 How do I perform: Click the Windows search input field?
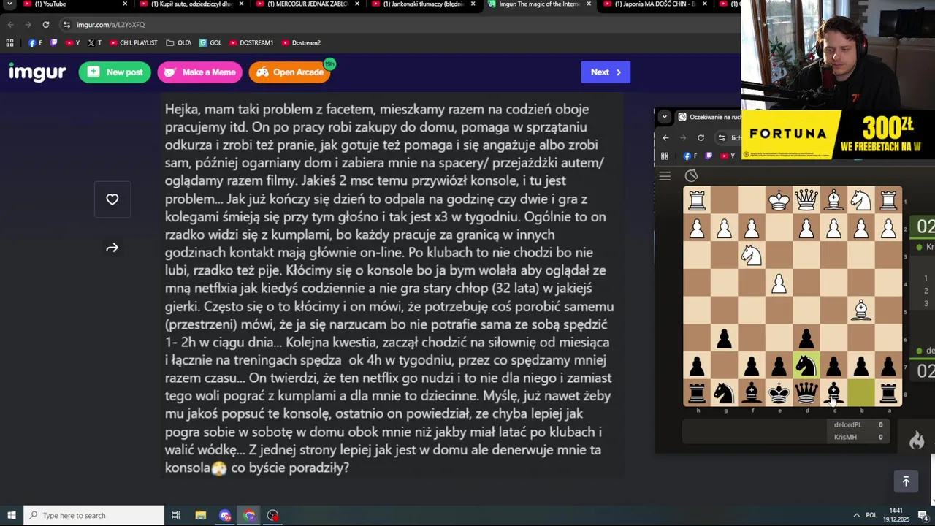[93, 516]
